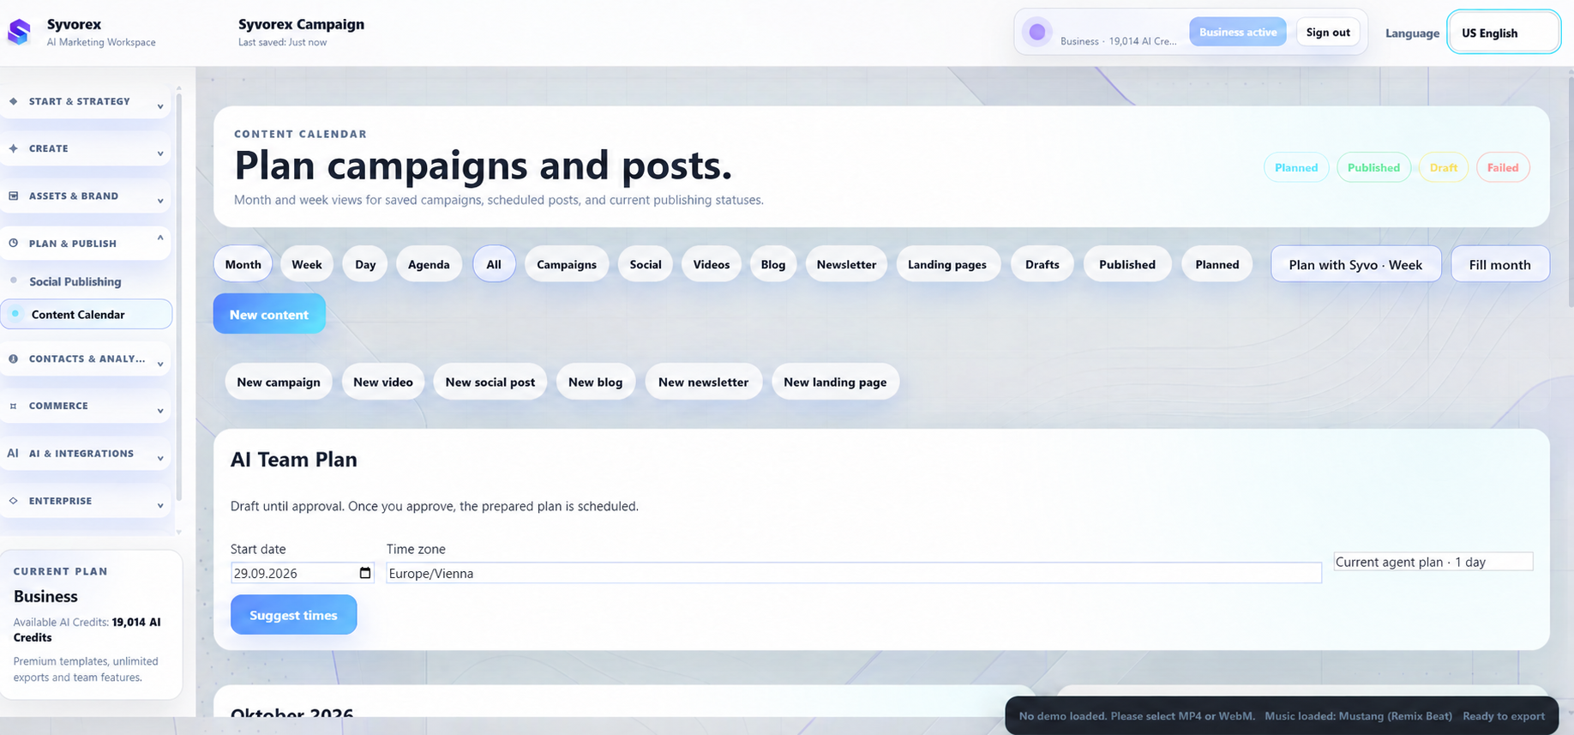Expand the Start & Strategy chevron
Screen dimensions: 1574x735
click(160, 106)
